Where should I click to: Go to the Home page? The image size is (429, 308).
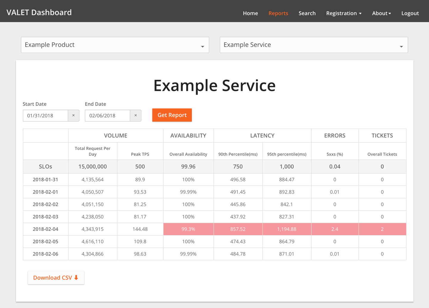click(x=250, y=13)
